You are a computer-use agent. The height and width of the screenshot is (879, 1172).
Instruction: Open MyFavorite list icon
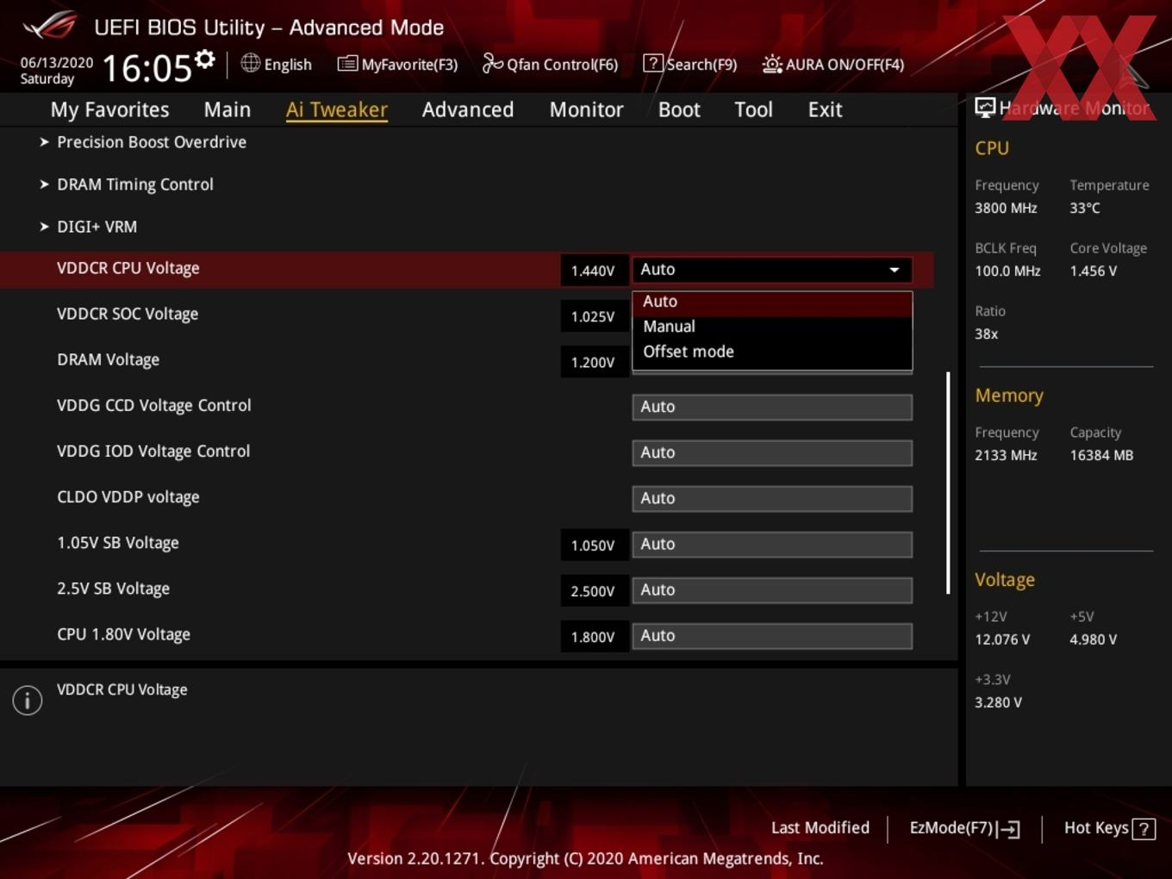point(347,63)
